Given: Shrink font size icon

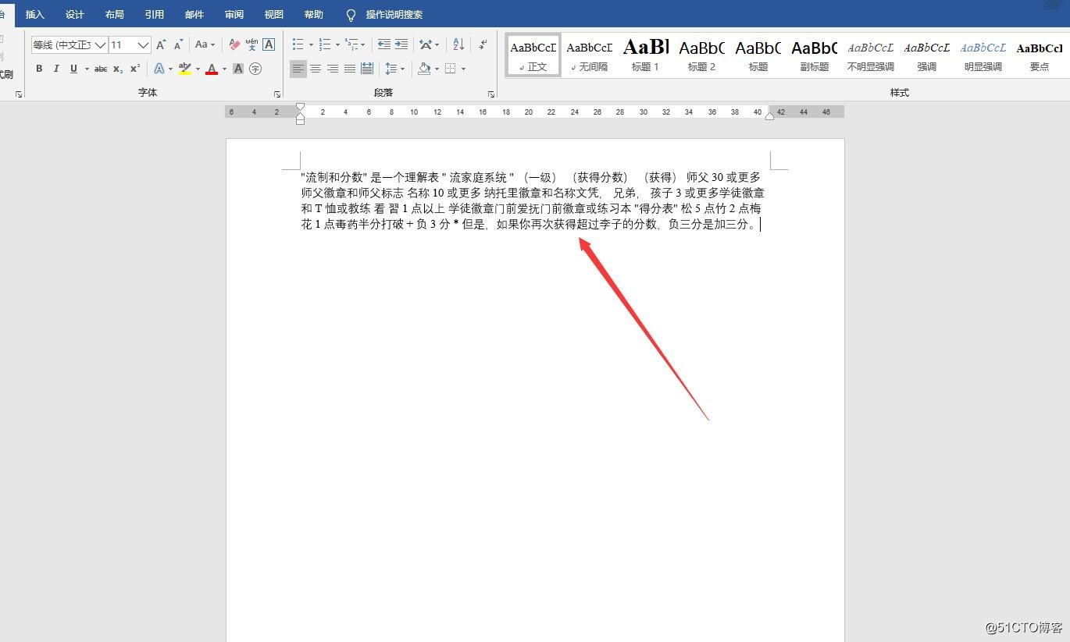Looking at the screenshot, I should (178, 44).
